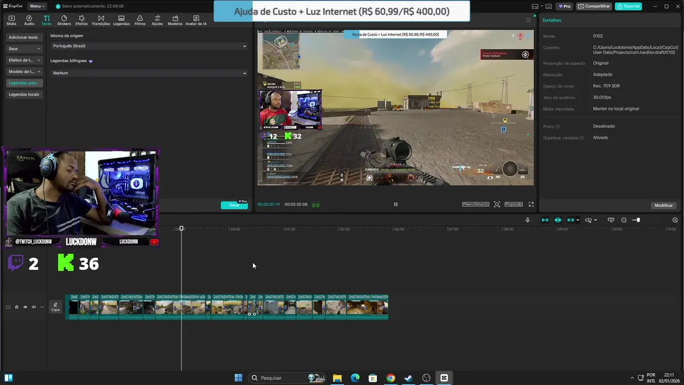Expand the preview axis options arrow
Viewport: 684px width, 385px height.
(x=595, y=220)
